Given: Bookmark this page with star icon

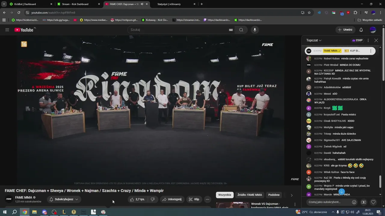Looking at the screenshot, I should [309, 13].
